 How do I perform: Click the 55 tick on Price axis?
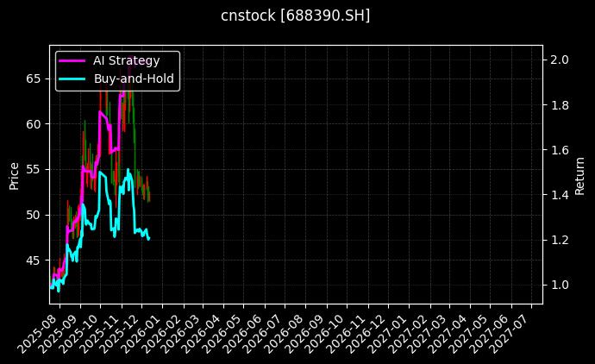pos(34,169)
